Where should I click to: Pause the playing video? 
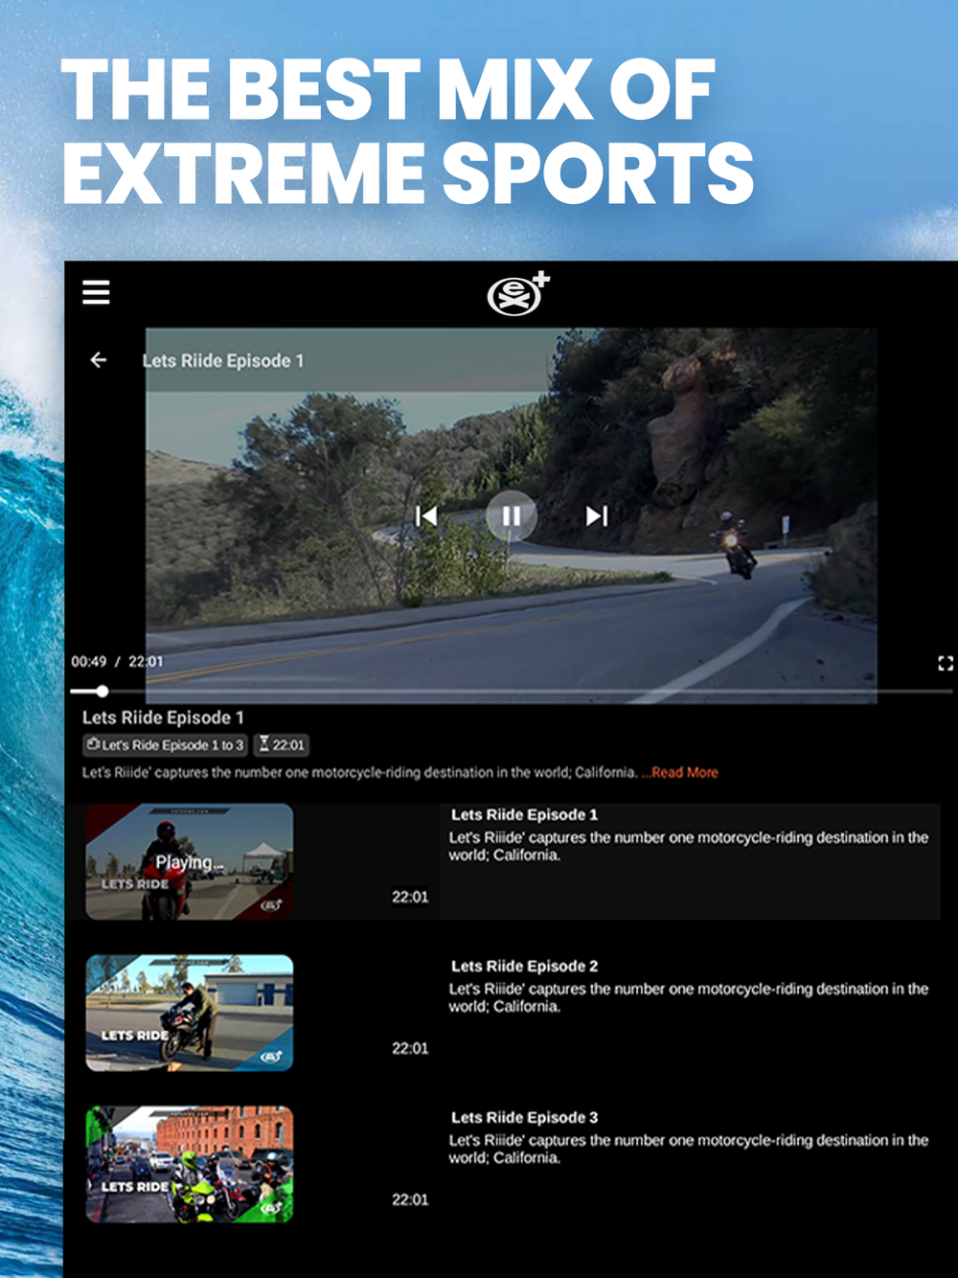pos(511,516)
